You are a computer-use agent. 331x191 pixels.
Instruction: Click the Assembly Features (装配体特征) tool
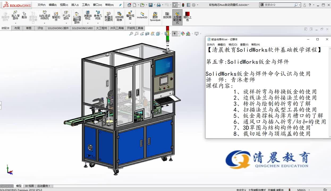[88, 15]
